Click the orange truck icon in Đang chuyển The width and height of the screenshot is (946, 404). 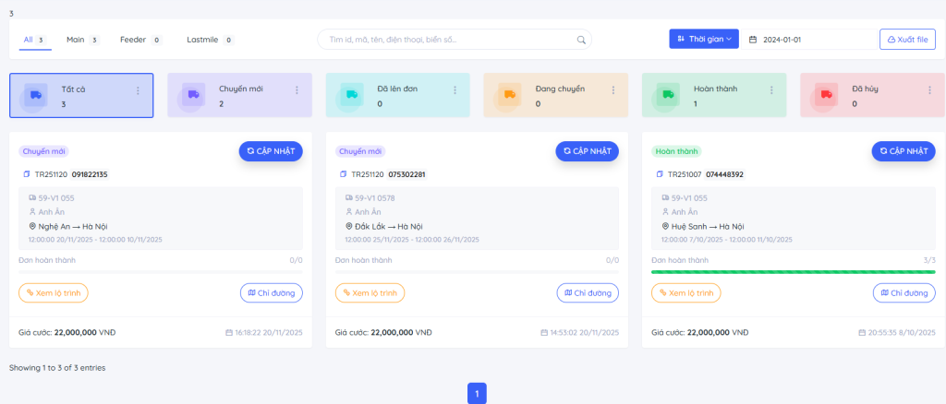point(509,95)
